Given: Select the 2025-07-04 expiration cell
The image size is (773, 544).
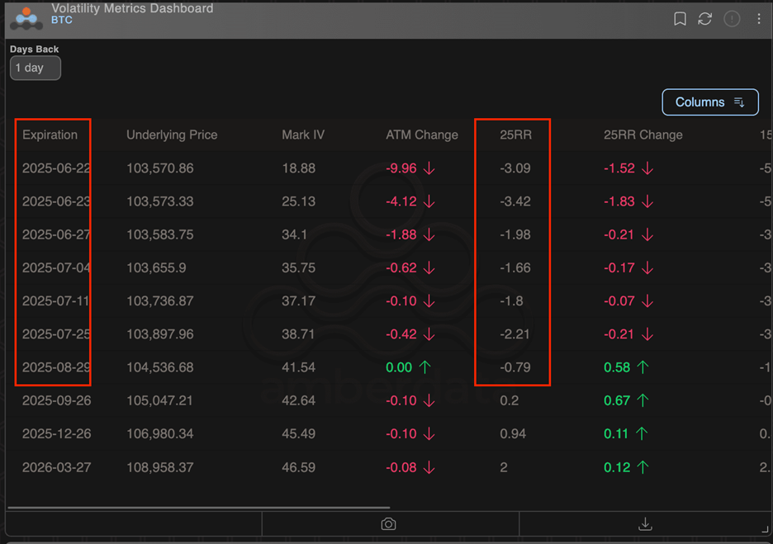Looking at the screenshot, I should pyautogui.click(x=57, y=267).
